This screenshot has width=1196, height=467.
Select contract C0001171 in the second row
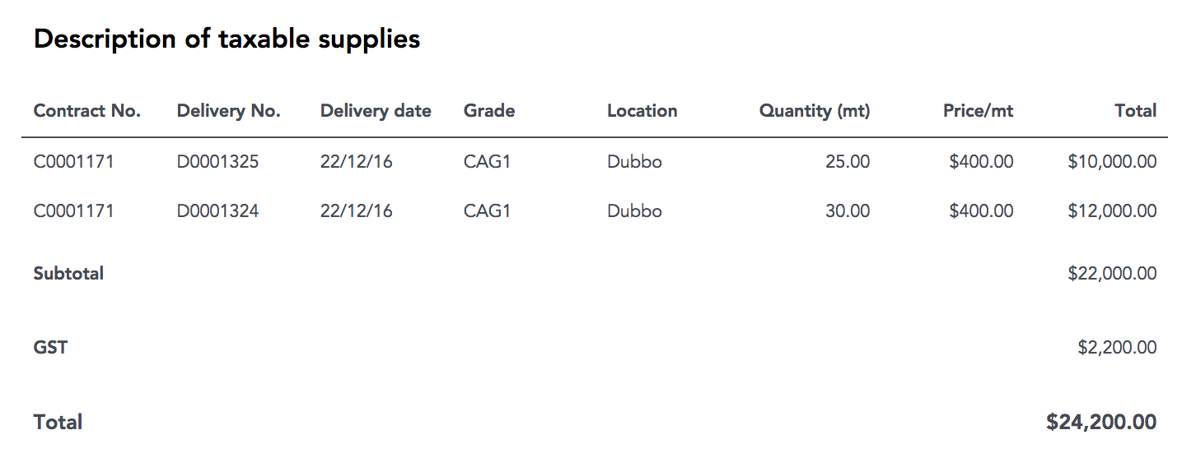pos(74,211)
